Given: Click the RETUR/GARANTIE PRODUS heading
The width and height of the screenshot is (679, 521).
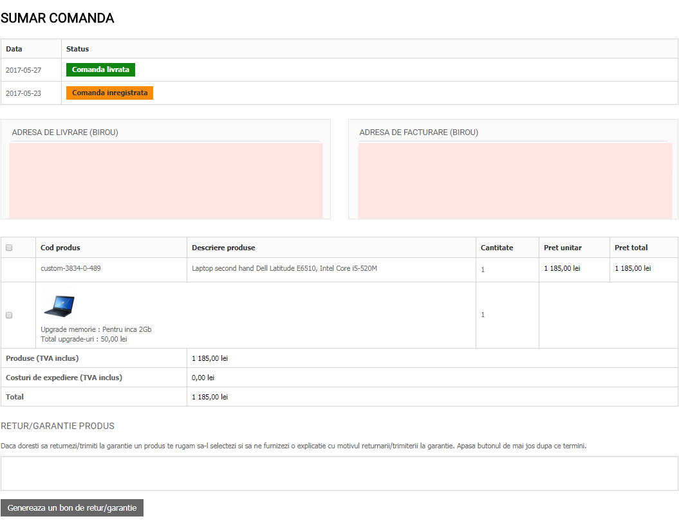Looking at the screenshot, I should pyautogui.click(x=57, y=426).
